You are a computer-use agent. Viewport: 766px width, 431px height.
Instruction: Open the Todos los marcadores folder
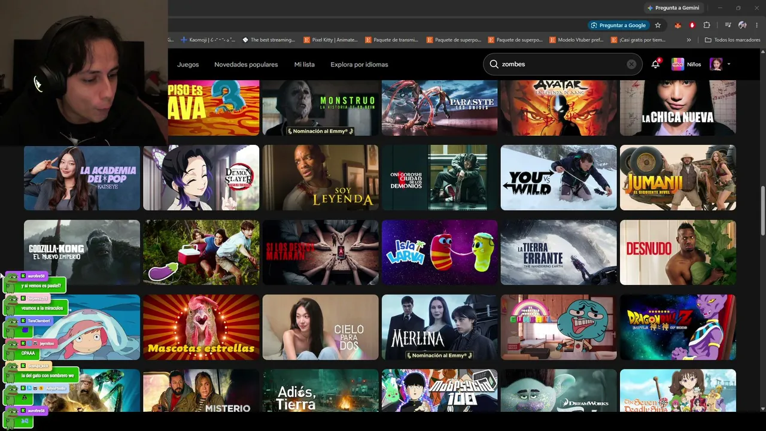(x=733, y=40)
